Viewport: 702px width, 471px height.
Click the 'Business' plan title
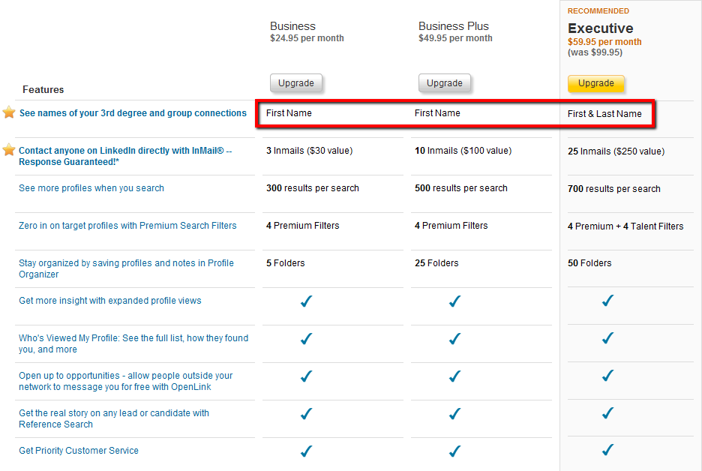click(x=292, y=26)
